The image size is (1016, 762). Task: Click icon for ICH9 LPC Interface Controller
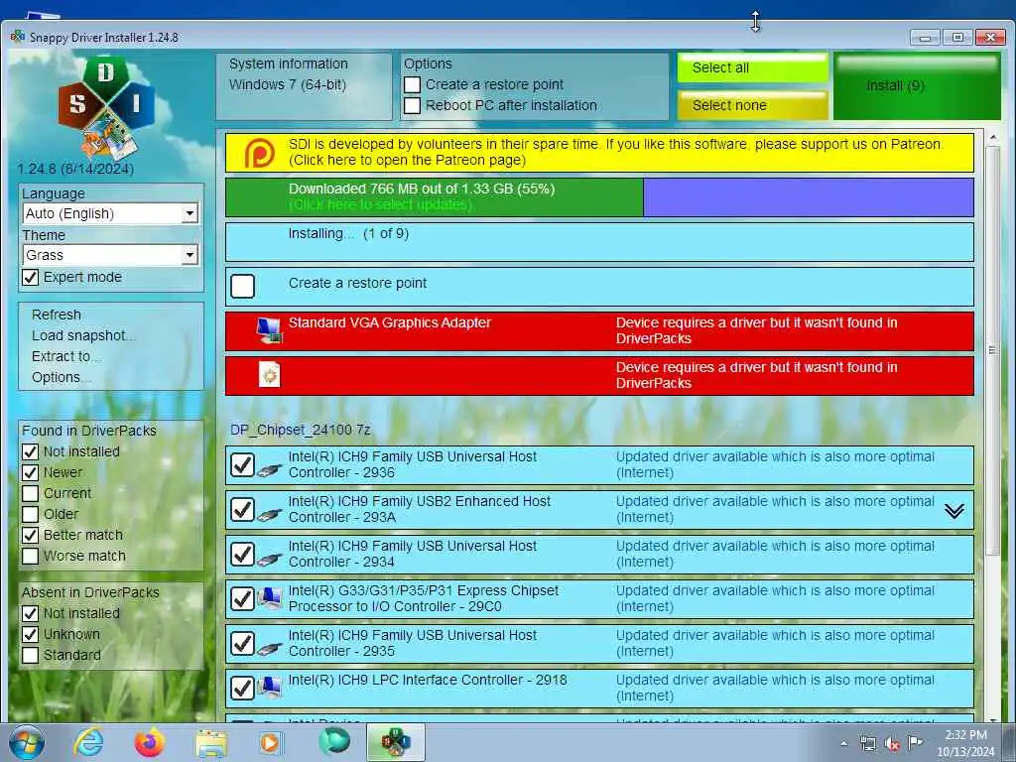(270, 687)
